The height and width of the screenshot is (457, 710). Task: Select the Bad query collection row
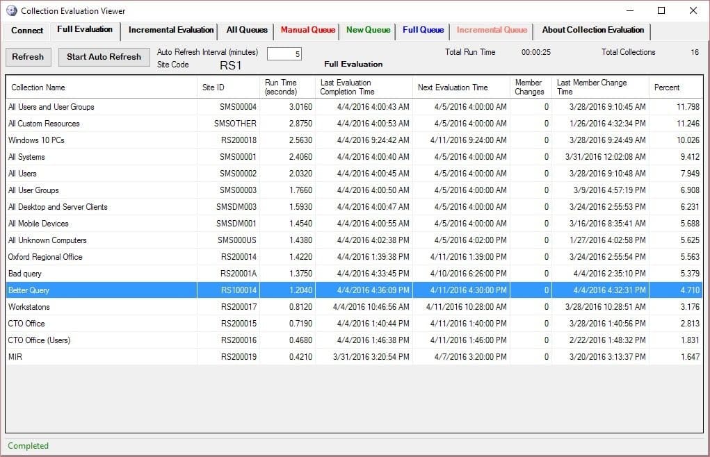click(x=354, y=274)
